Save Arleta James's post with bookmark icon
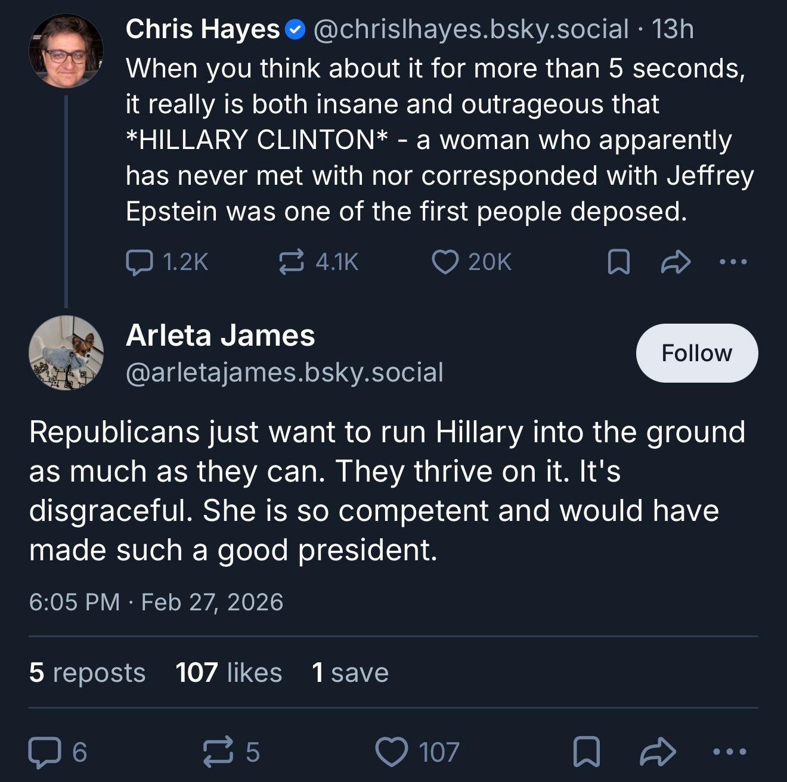787x782 pixels. point(586,752)
